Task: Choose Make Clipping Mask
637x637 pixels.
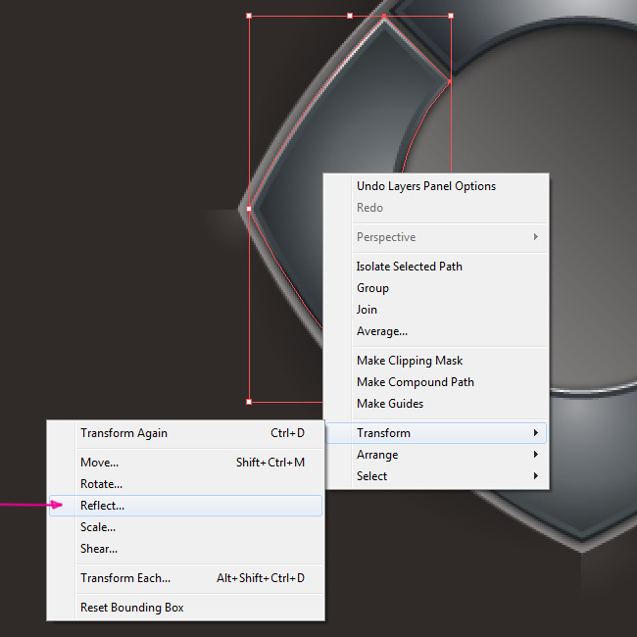Action: click(x=410, y=361)
